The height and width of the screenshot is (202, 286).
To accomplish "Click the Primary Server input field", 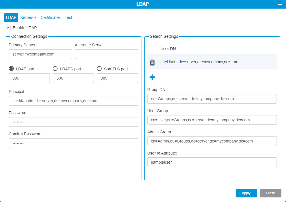I will [40, 54].
